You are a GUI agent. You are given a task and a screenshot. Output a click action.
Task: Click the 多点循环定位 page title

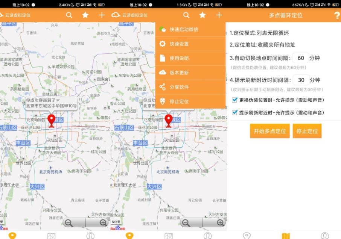(x=286, y=15)
